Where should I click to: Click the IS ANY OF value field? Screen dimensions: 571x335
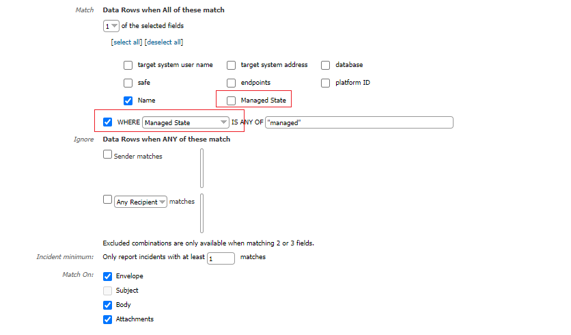pos(359,122)
